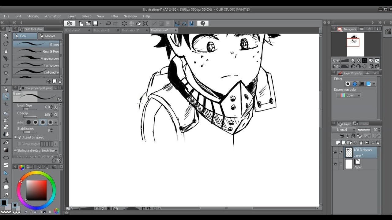392x220 pixels.
Task: Open save icon dropdown arrow in toolbar
Action: pyautogui.click(x=100, y=24)
